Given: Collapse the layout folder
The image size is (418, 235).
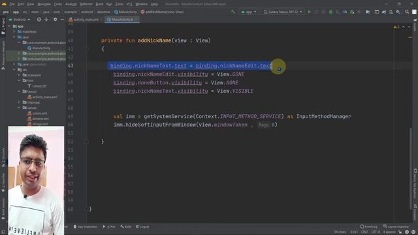Looking at the screenshot, I should [19, 91].
